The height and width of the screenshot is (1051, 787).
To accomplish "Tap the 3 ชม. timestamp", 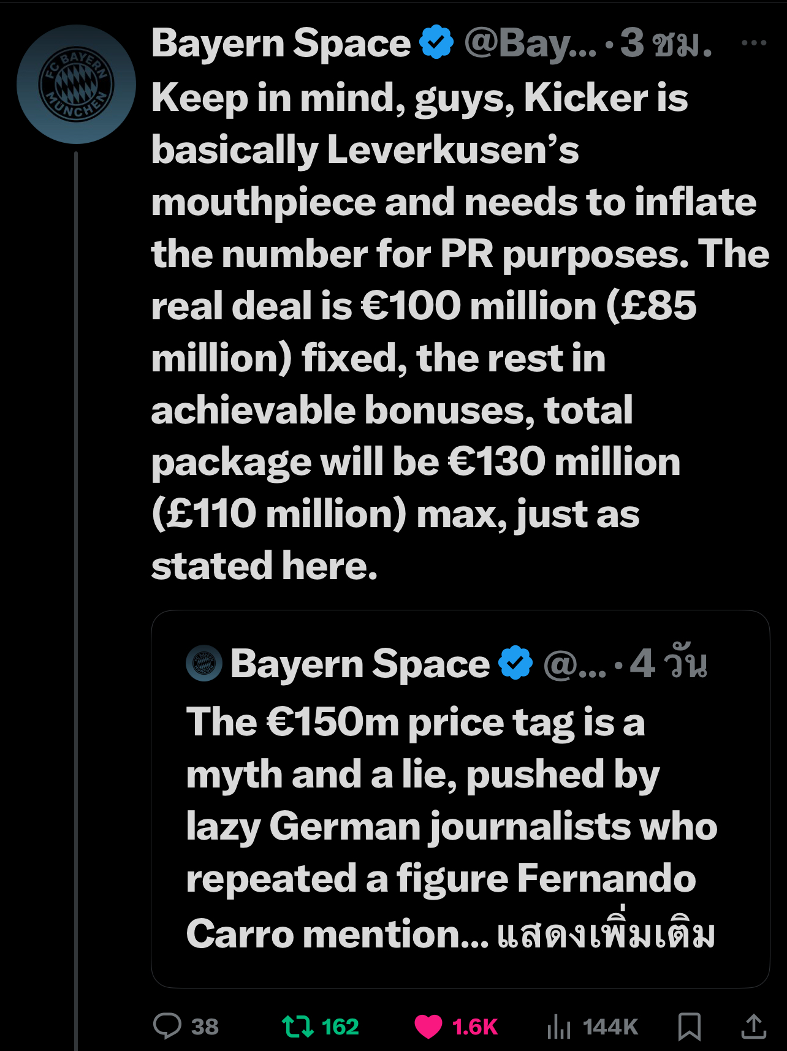I will (666, 44).
